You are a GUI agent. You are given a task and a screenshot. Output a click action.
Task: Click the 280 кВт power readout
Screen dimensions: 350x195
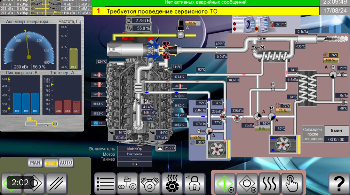pyautogui.click(x=21, y=67)
